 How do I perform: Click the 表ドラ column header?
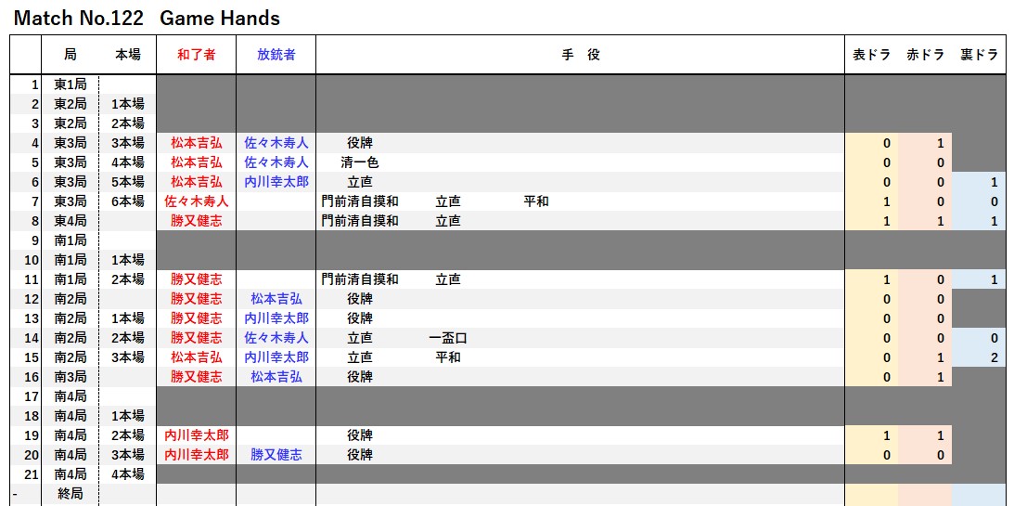(x=871, y=55)
